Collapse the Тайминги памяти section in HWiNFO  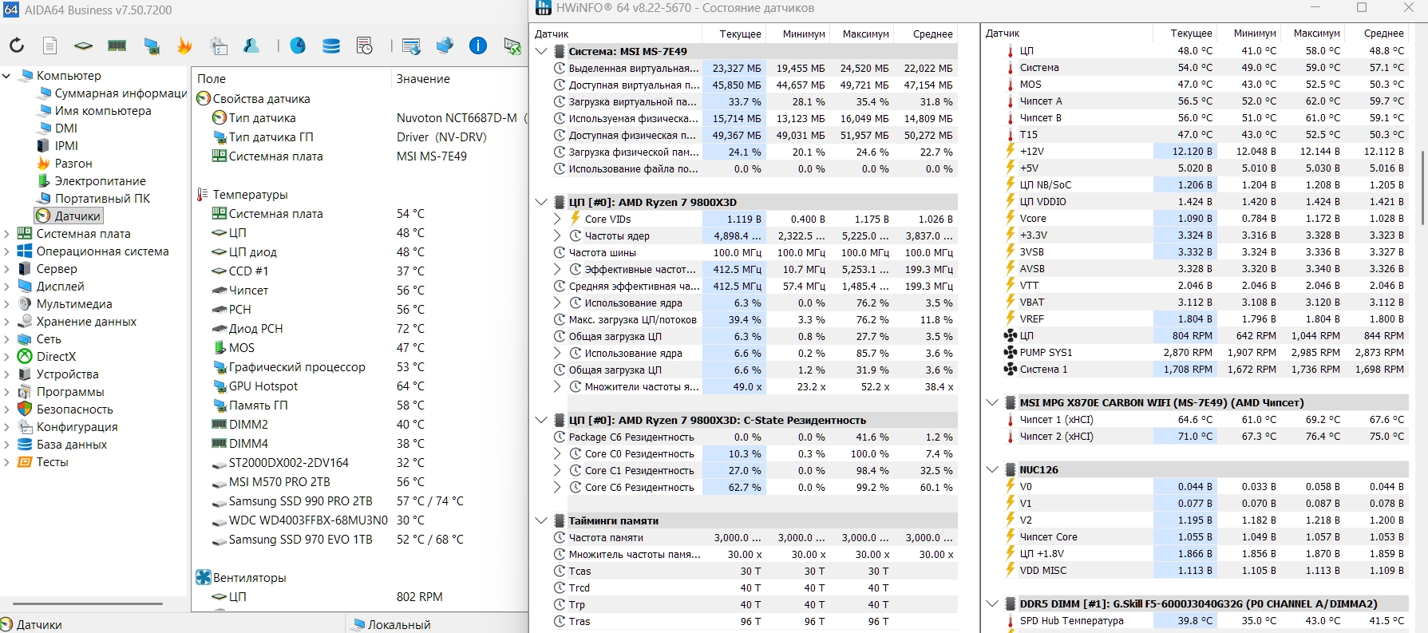coord(541,520)
